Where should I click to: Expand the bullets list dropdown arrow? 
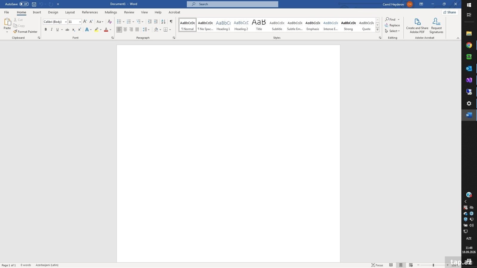coord(124,22)
